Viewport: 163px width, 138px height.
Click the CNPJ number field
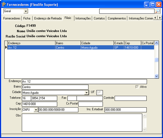pyautogui.click(x=58, y=110)
